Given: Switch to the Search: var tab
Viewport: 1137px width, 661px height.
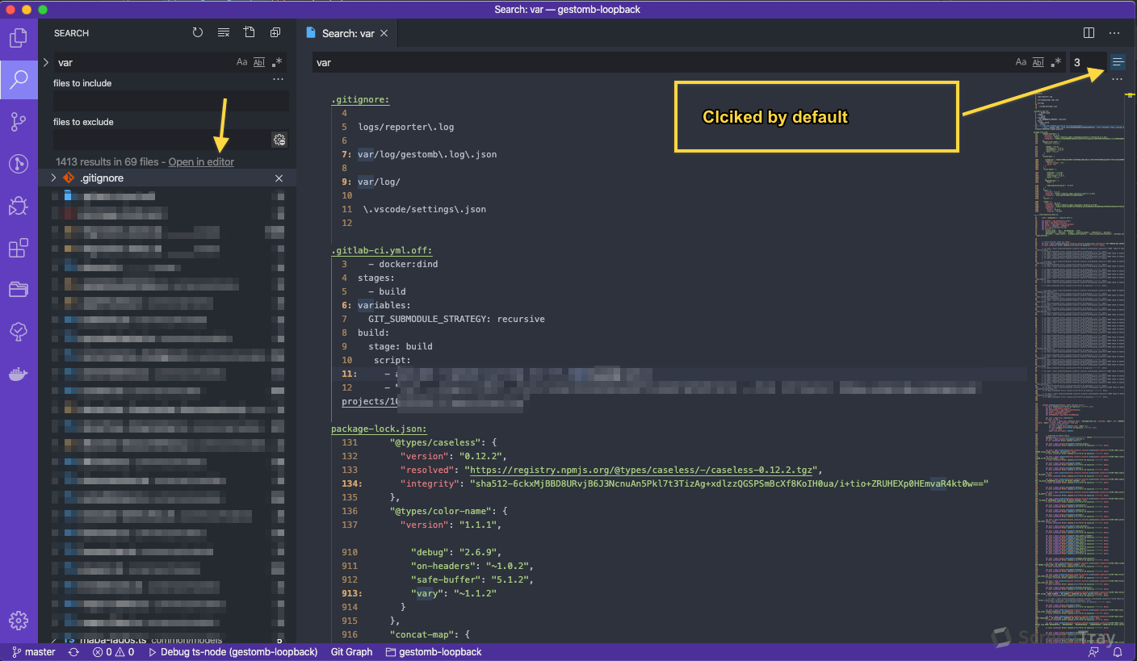Looking at the screenshot, I should click(347, 33).
